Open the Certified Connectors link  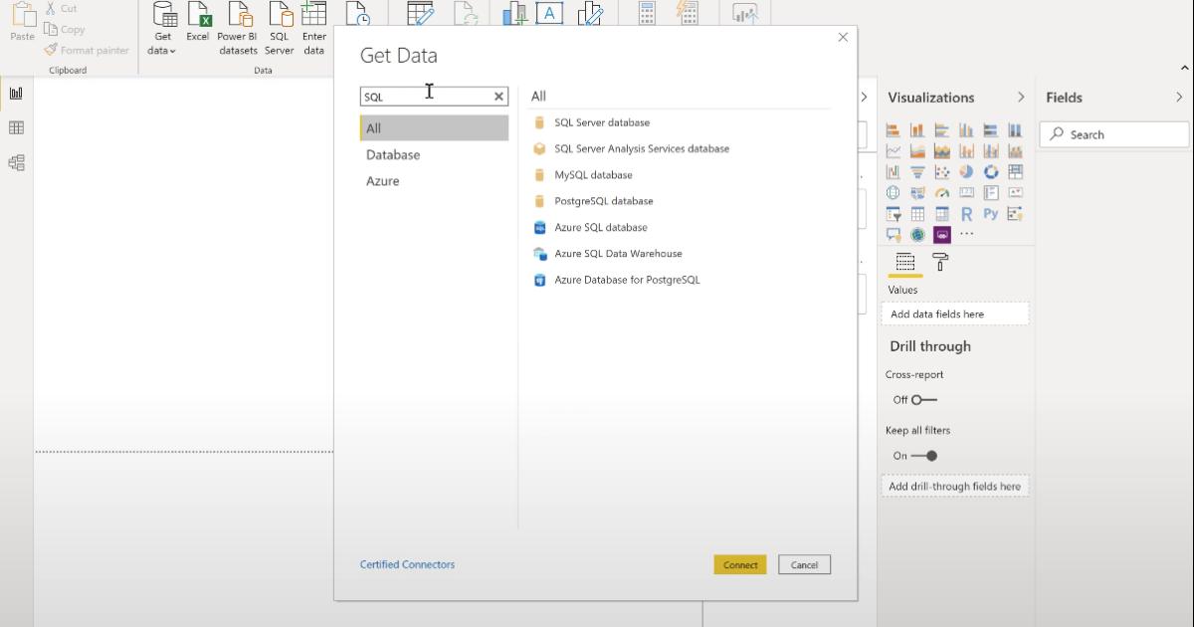[407, 564]
